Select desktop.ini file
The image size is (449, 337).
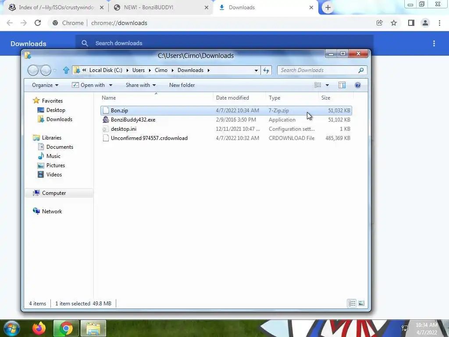click(226, 129)
